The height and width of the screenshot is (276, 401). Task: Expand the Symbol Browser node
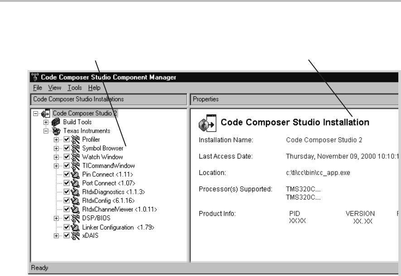pos(56,148)
